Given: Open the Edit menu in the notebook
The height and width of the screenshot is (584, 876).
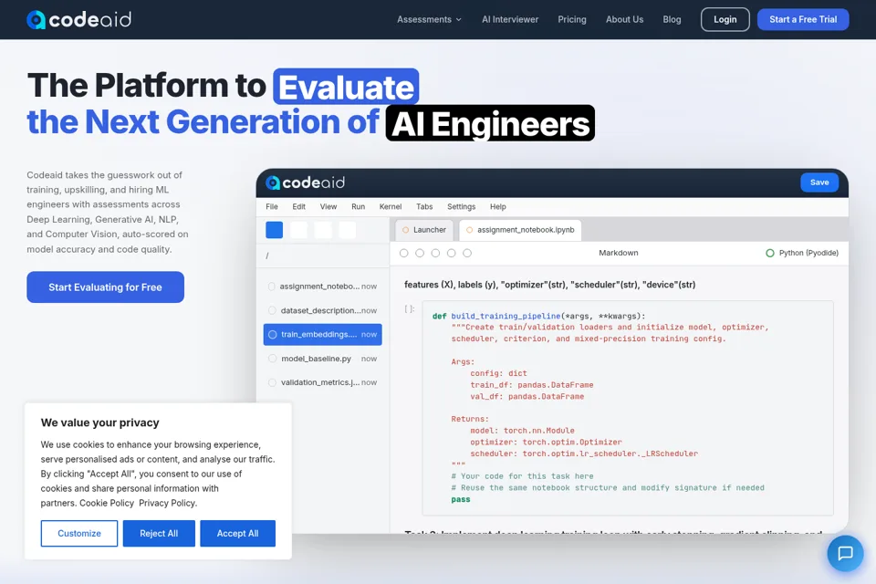Looking at the screenshot, I should coord(299,207).
